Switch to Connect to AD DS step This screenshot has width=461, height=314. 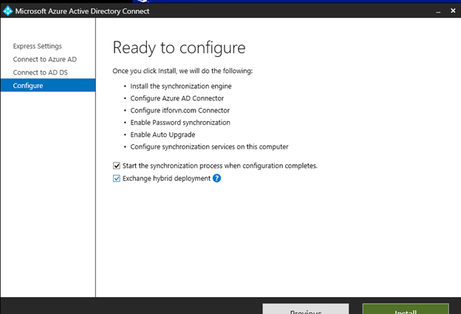click(41, 72)
